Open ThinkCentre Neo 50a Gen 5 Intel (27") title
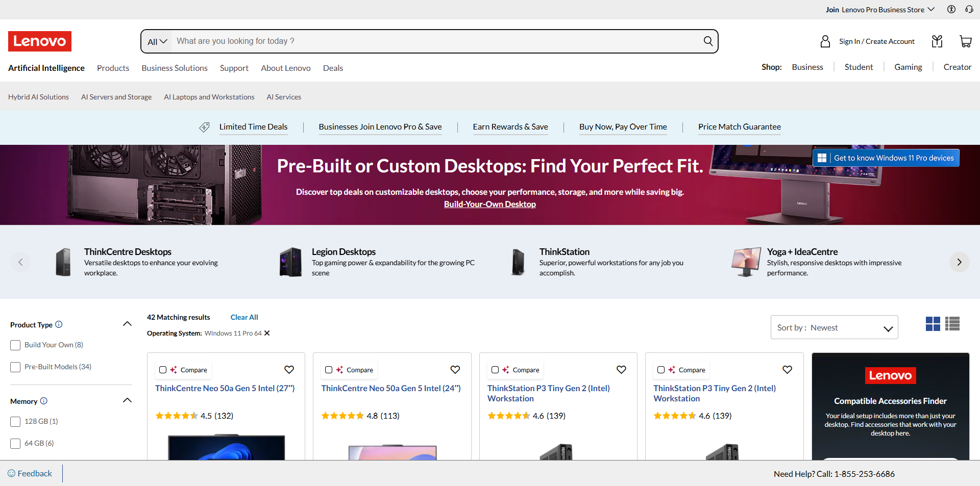The image size is (980, 486). tap(225, 388)
